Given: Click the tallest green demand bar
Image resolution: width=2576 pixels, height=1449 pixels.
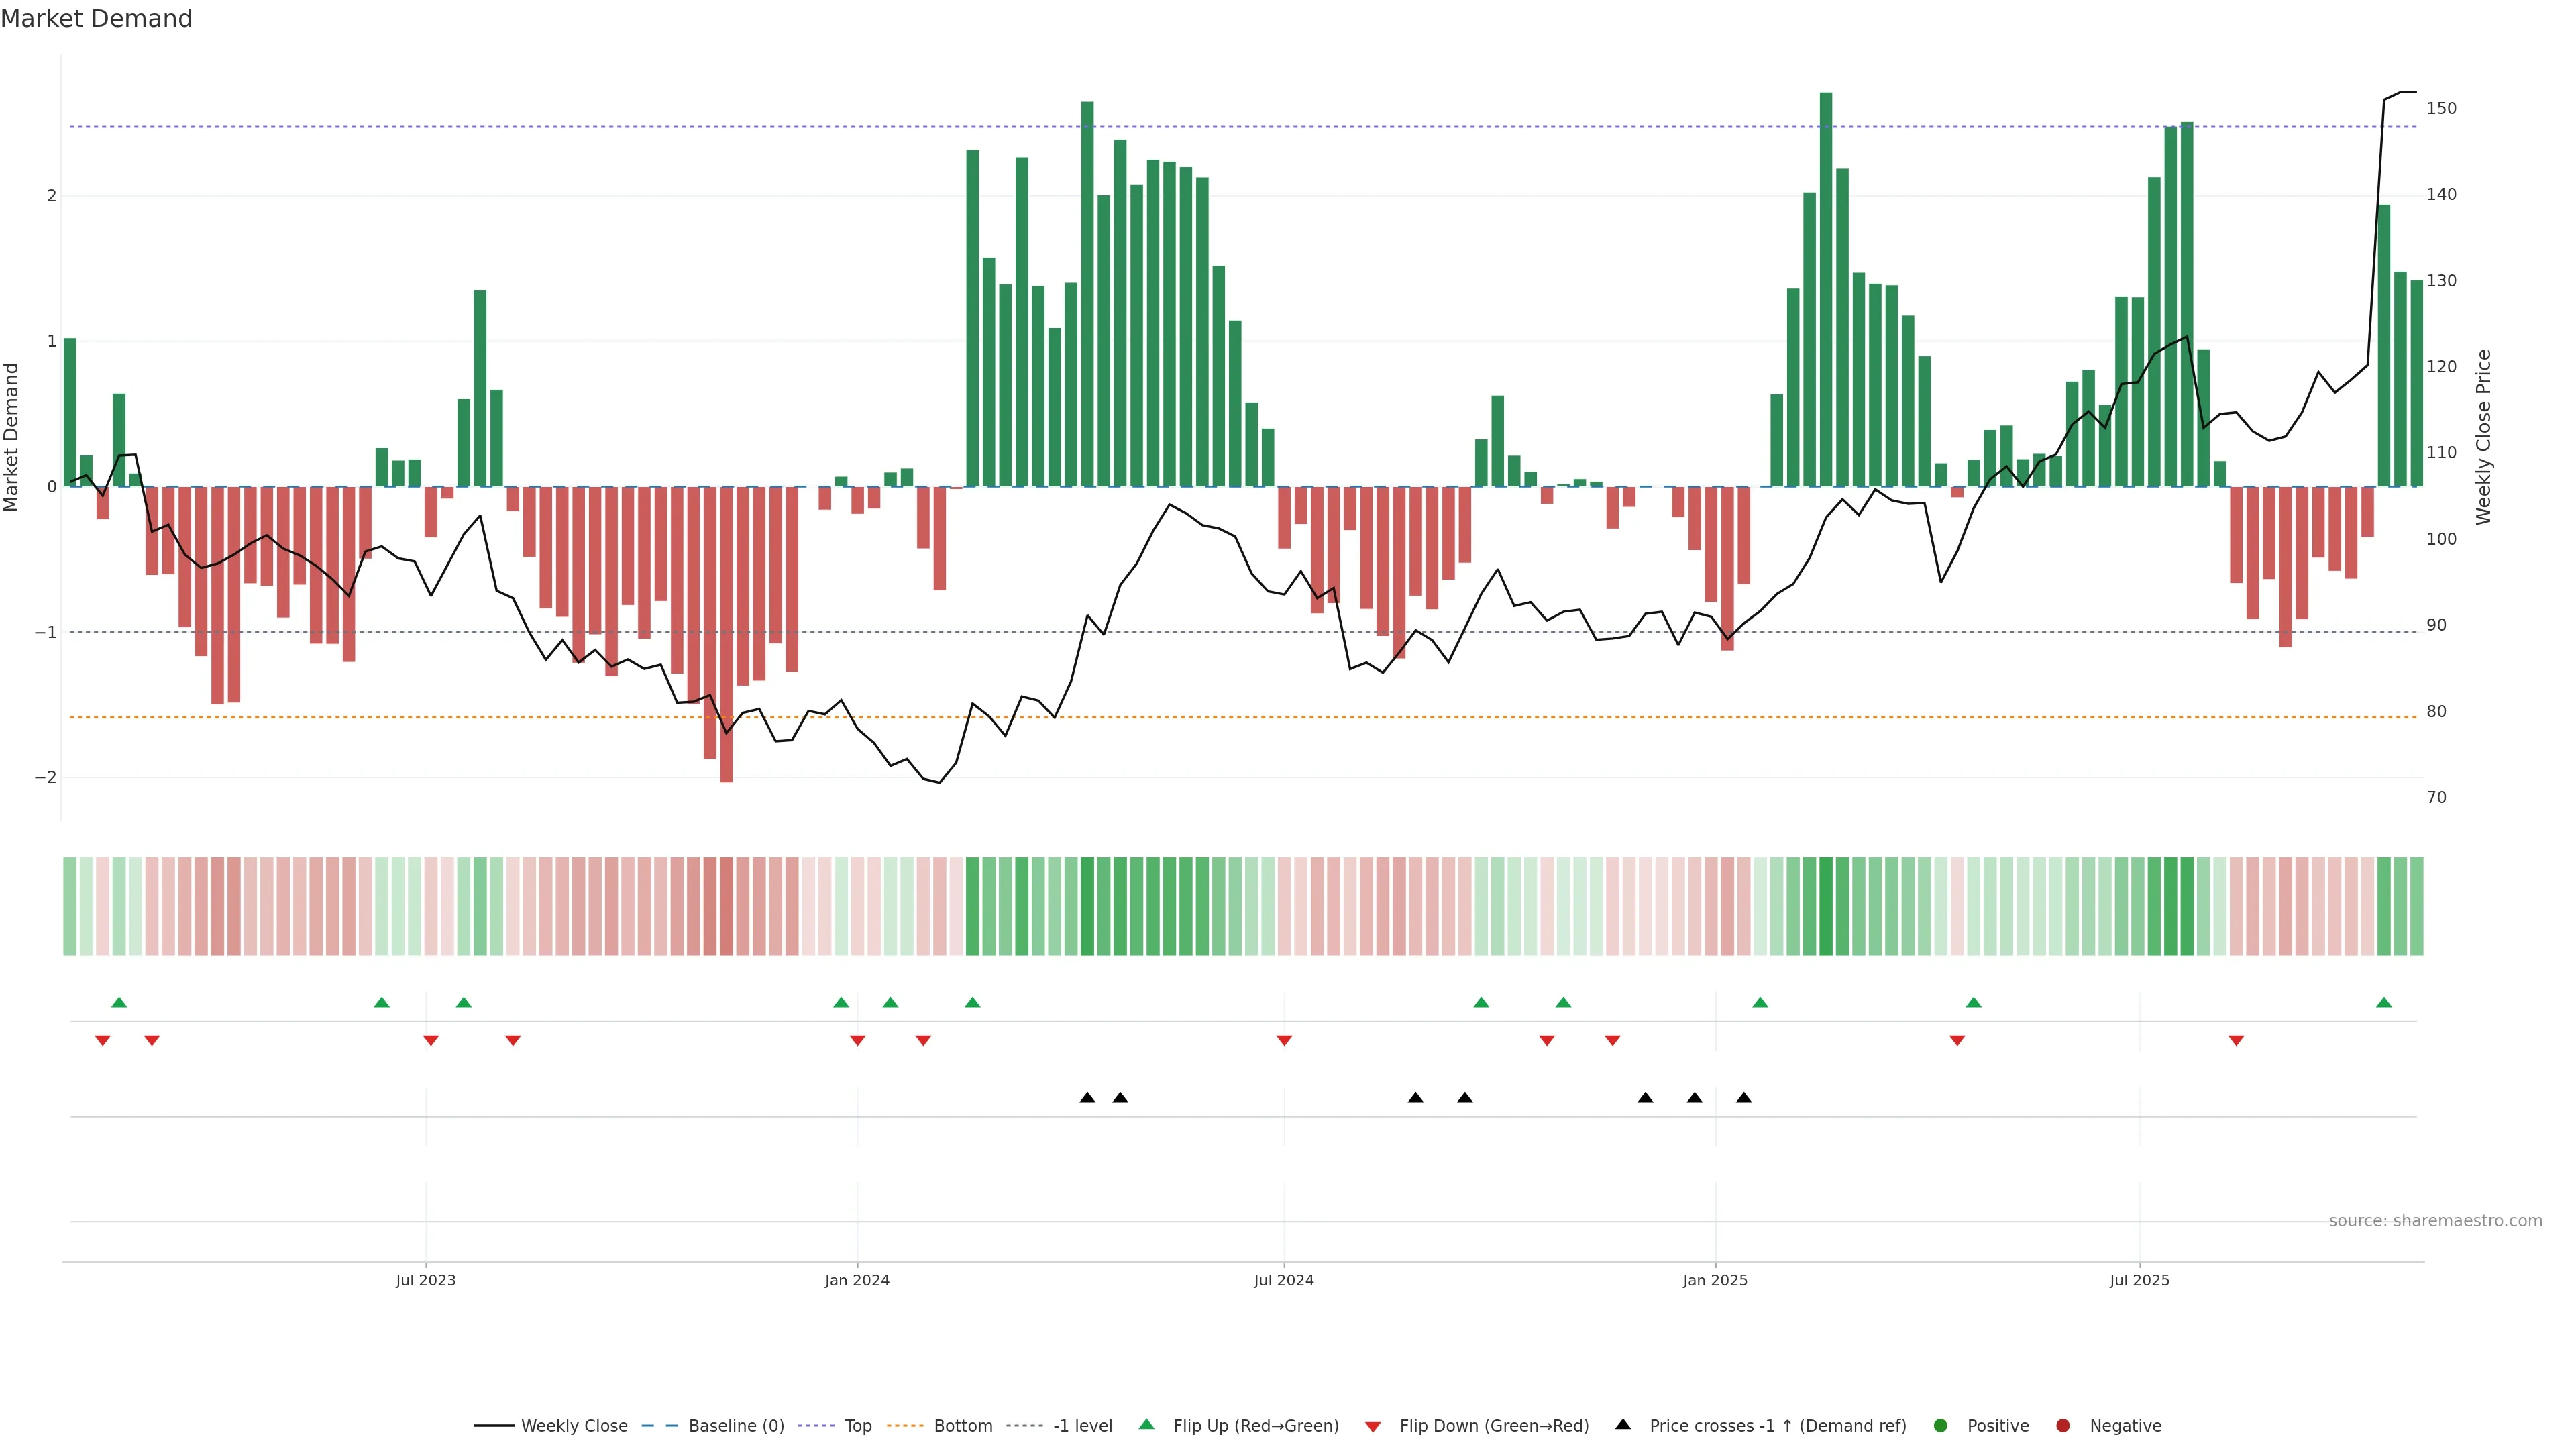Looking at the screenshot, I should tap(1826, 290).
